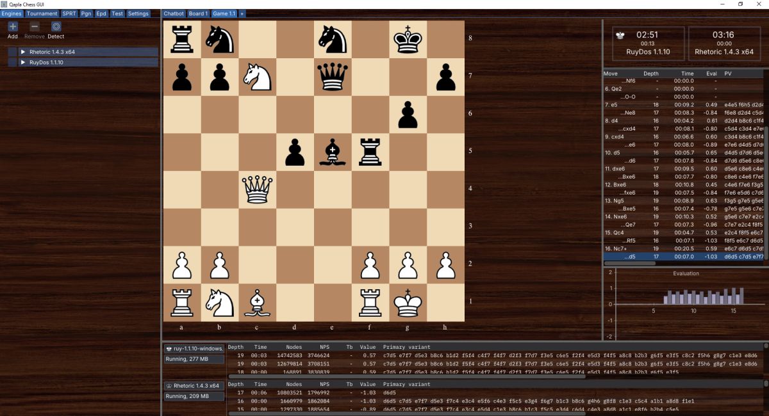The image size is (769, 416).
Task: Click the Remove engine minus icon
Action: tap(35, 26)
